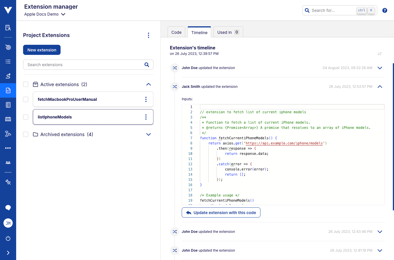
Task: Open the Extensions icon in sidebar
Action: click(8, 90)
